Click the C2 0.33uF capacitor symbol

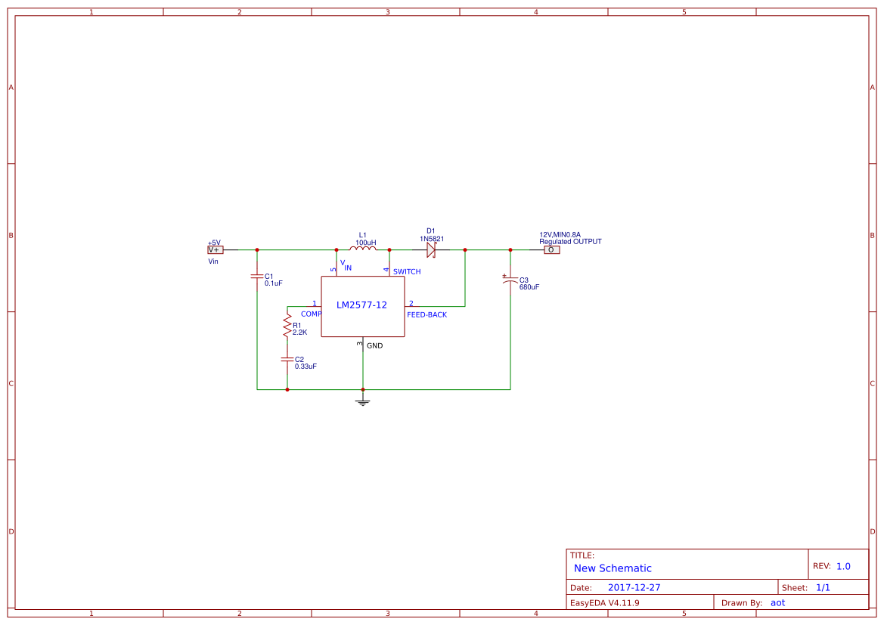(x=287, y=360)
